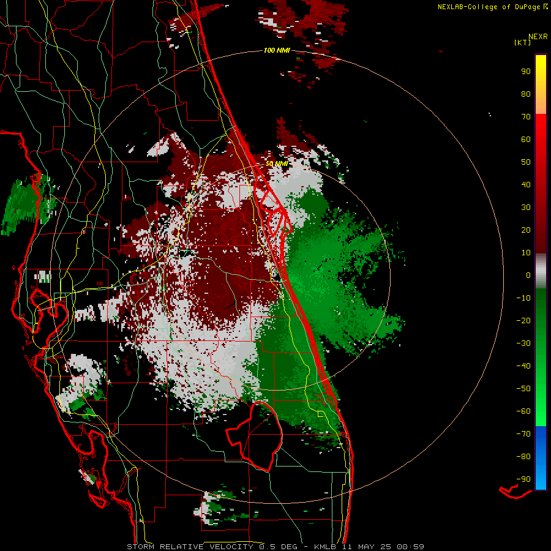
Task: Click the KMLB radar site identifier
Action: [325, 547]
